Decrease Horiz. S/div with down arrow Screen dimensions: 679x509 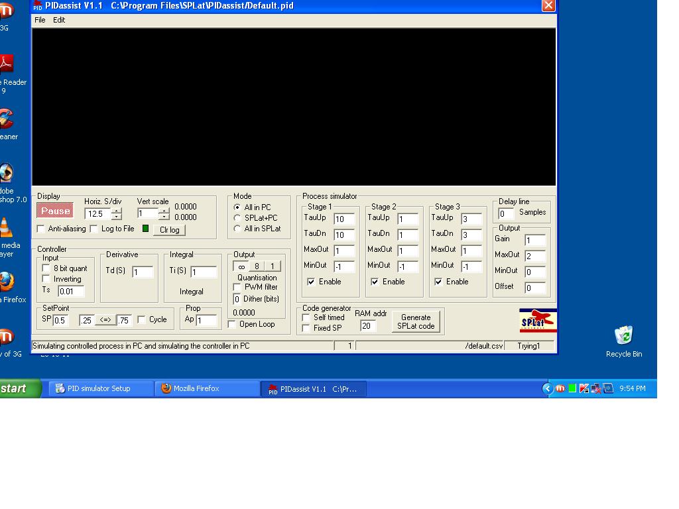coord(117,216)
